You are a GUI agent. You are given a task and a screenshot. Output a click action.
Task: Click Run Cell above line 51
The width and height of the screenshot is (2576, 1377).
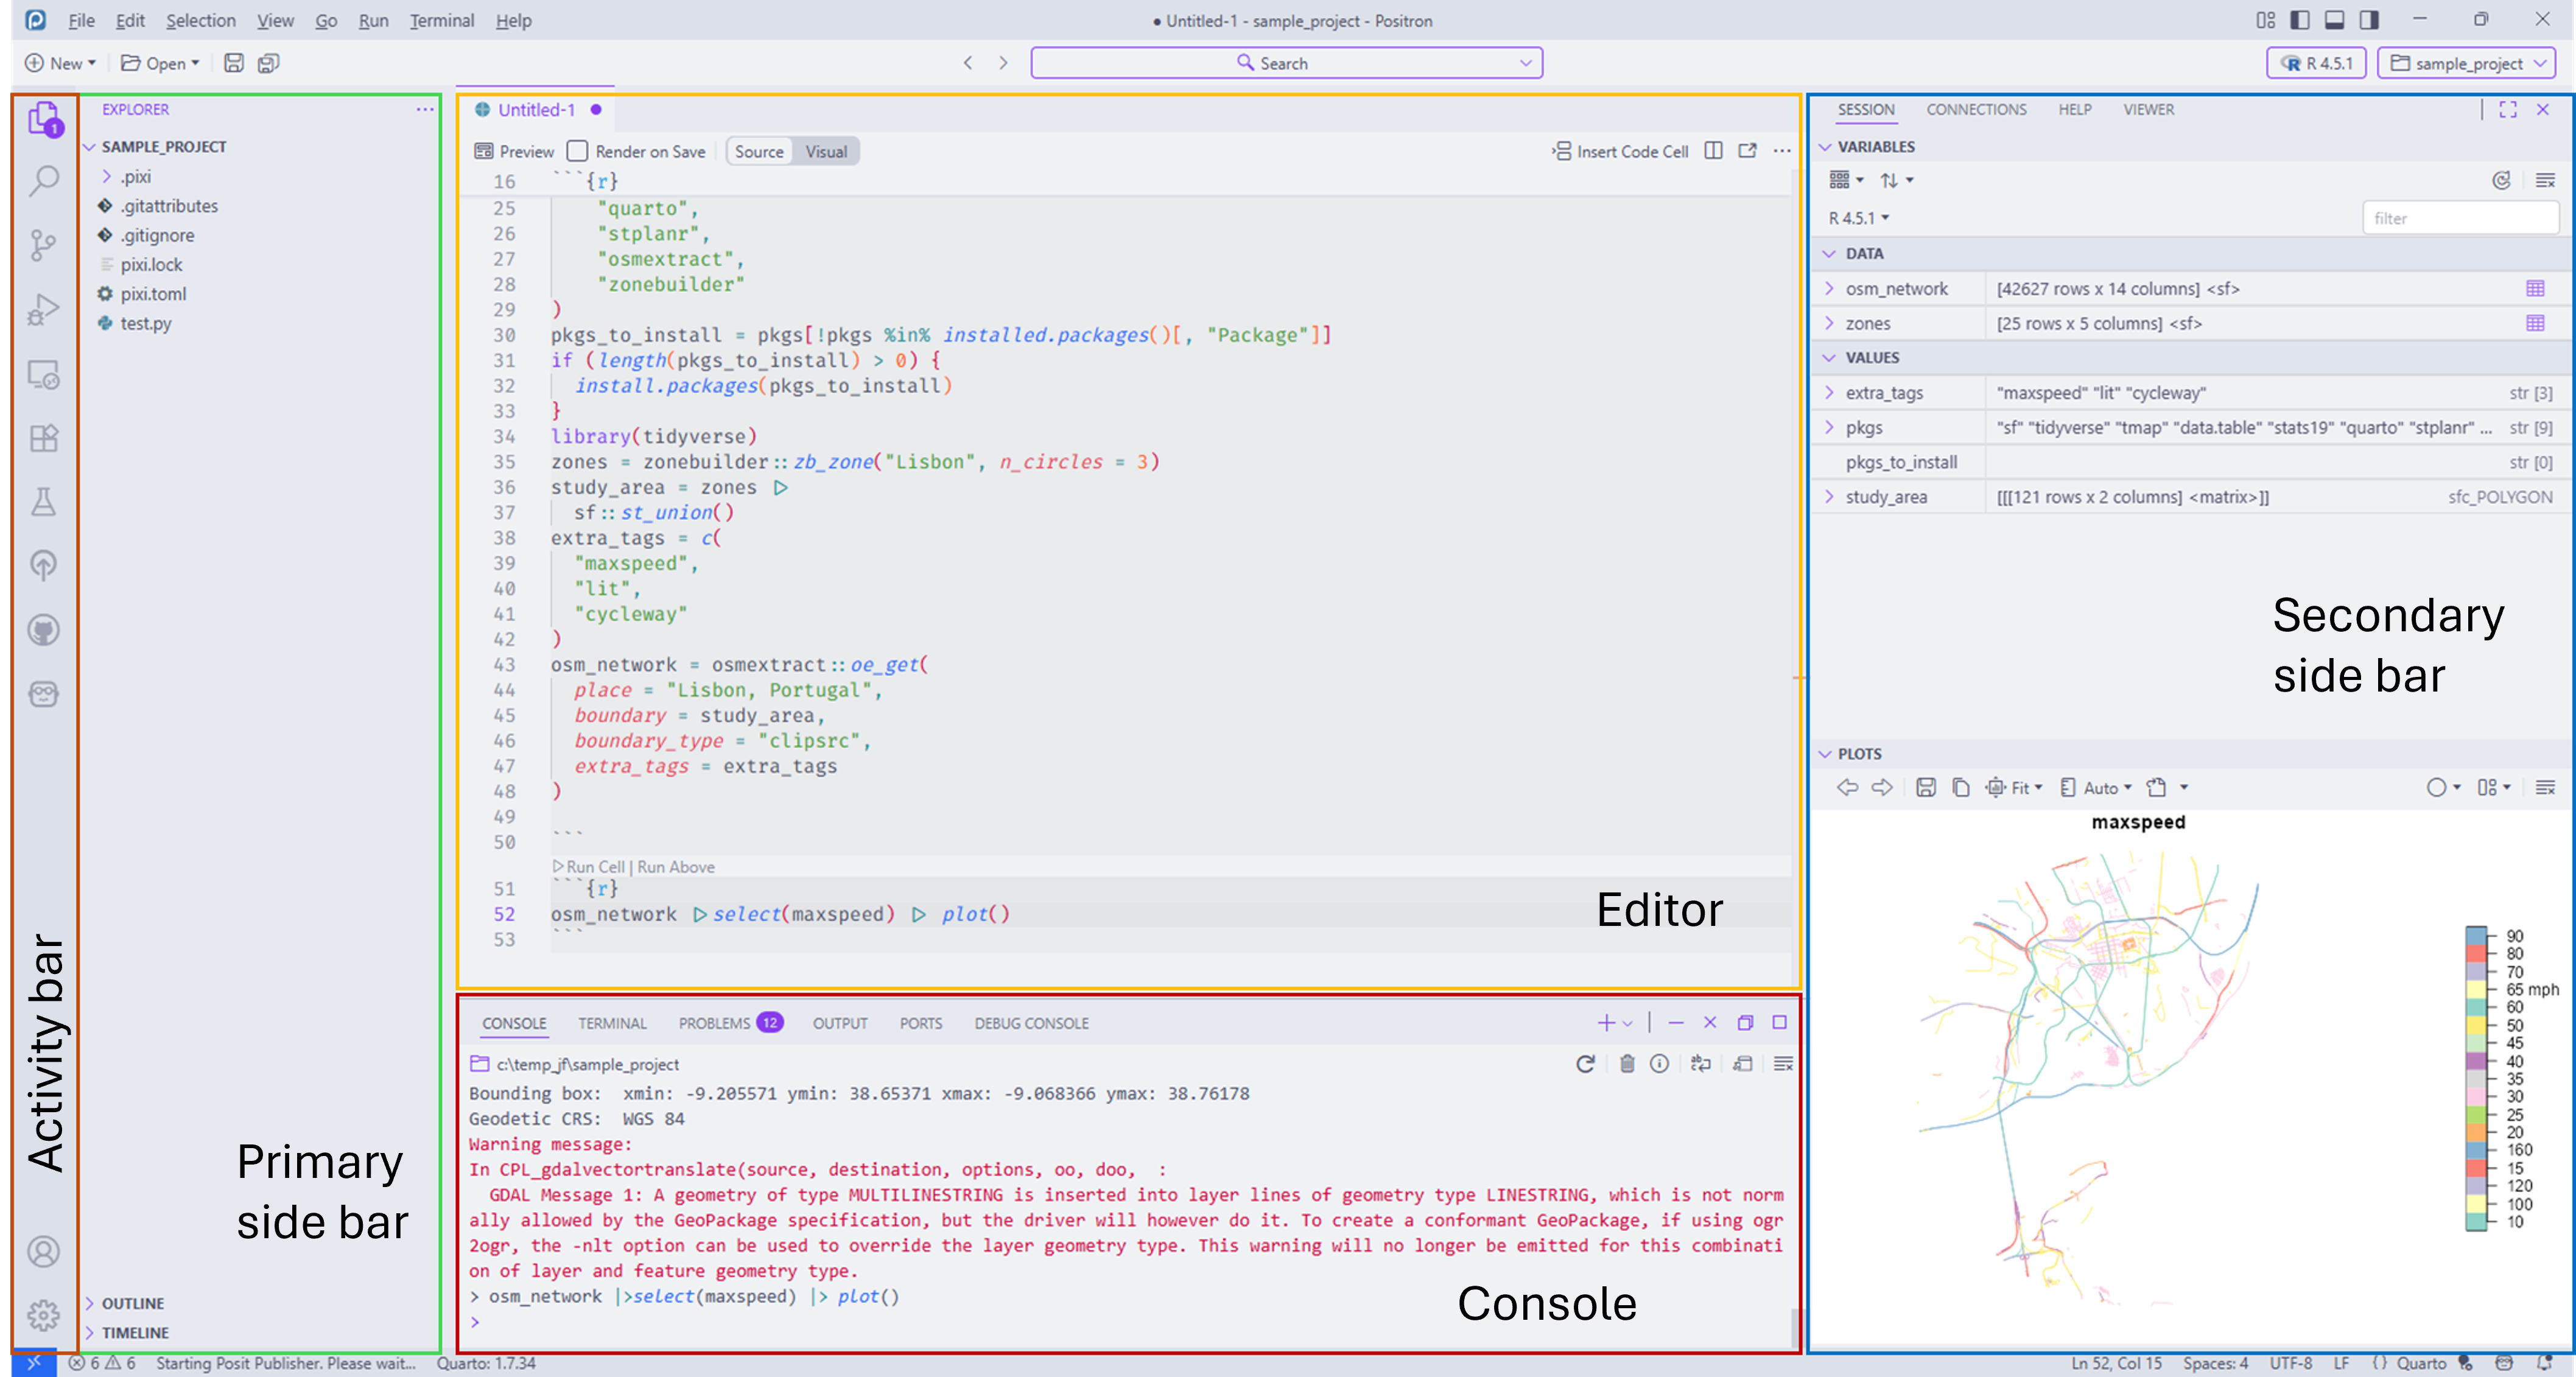point(589,867)
